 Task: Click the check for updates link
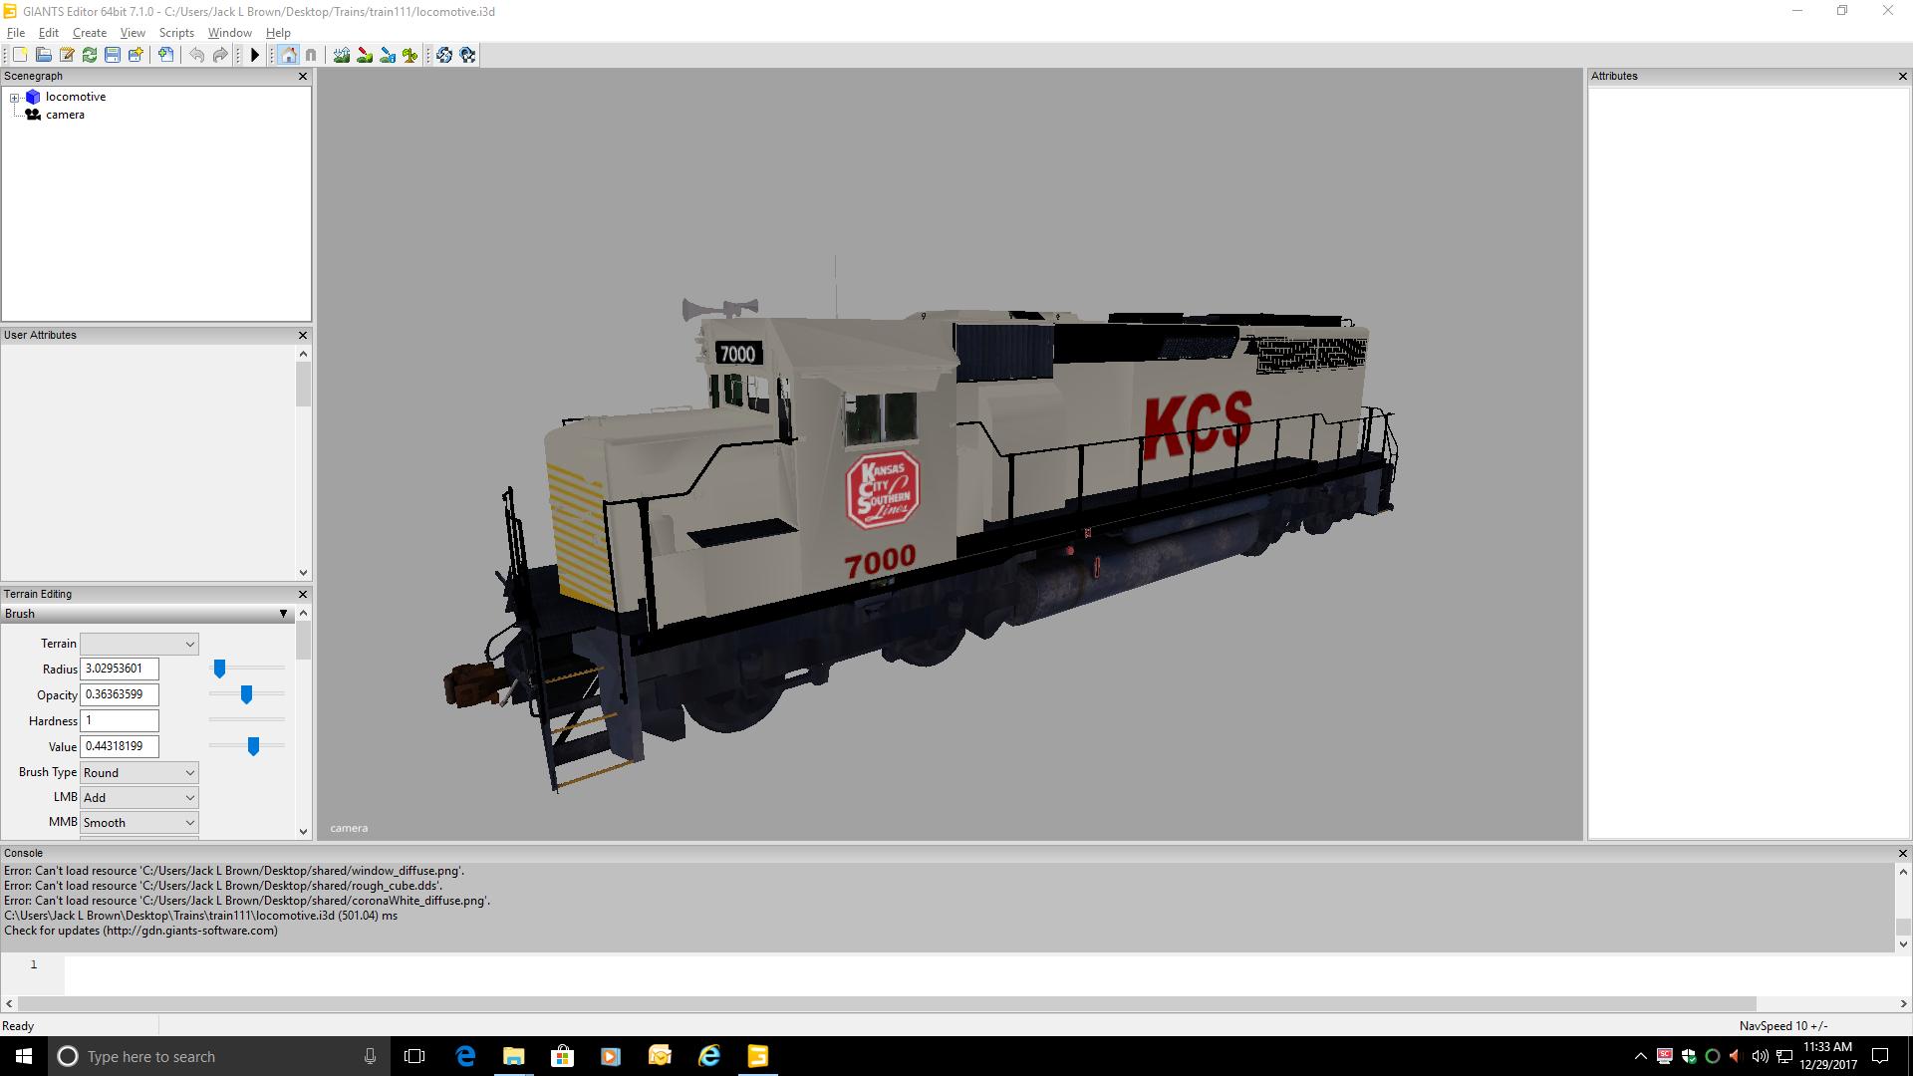coord(140,931)
